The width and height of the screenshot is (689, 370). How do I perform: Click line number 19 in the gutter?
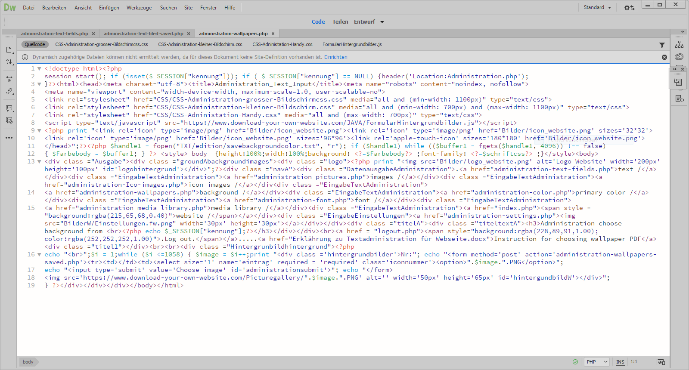pos(31,286)
